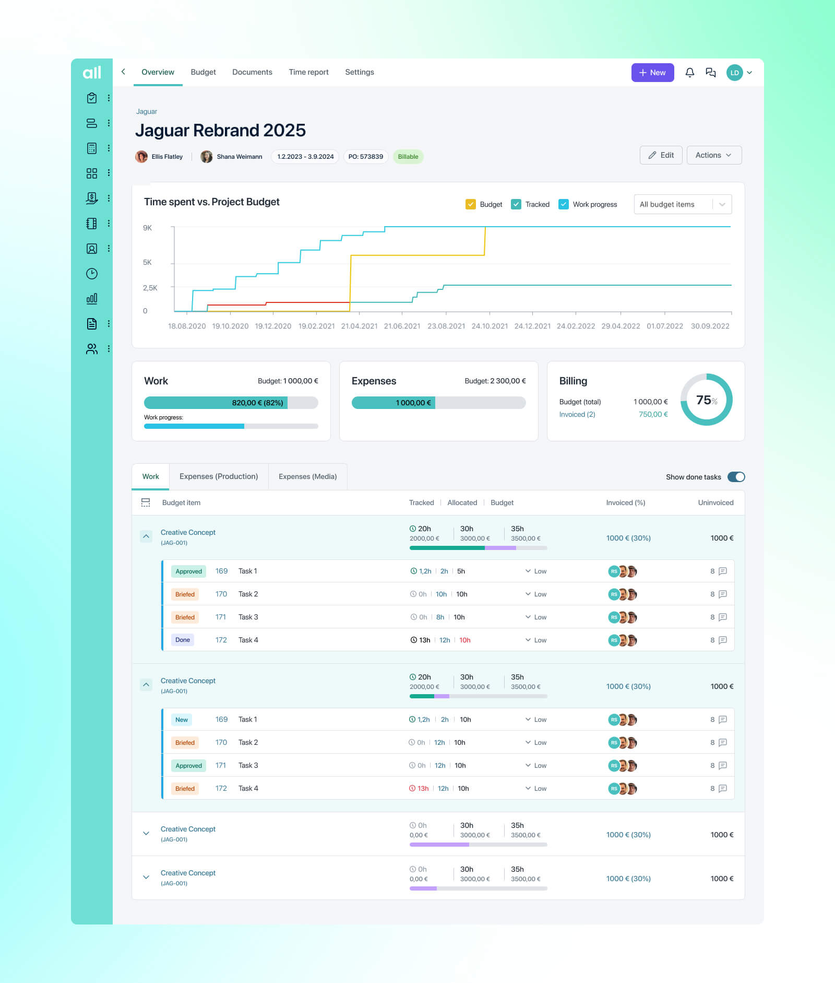Open the tasks clipboard icon in sidebar
The height and width of the screenshot is (983, 835).
coord(92,98)
